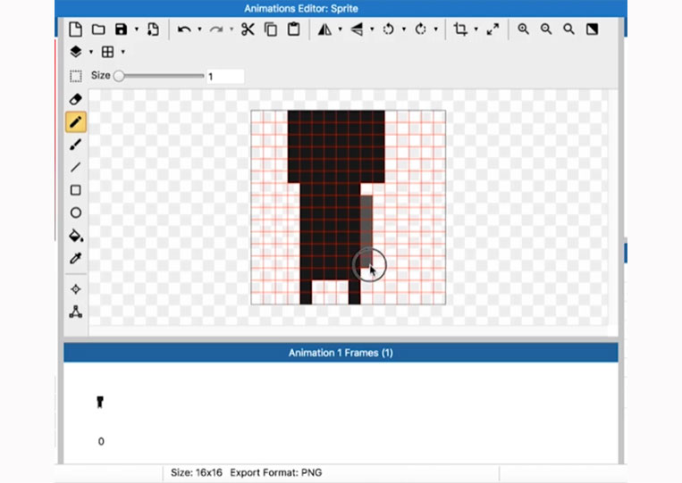Click the Animation 1 Frames header
Screen dimensions: 682x483
pos(341,353)
